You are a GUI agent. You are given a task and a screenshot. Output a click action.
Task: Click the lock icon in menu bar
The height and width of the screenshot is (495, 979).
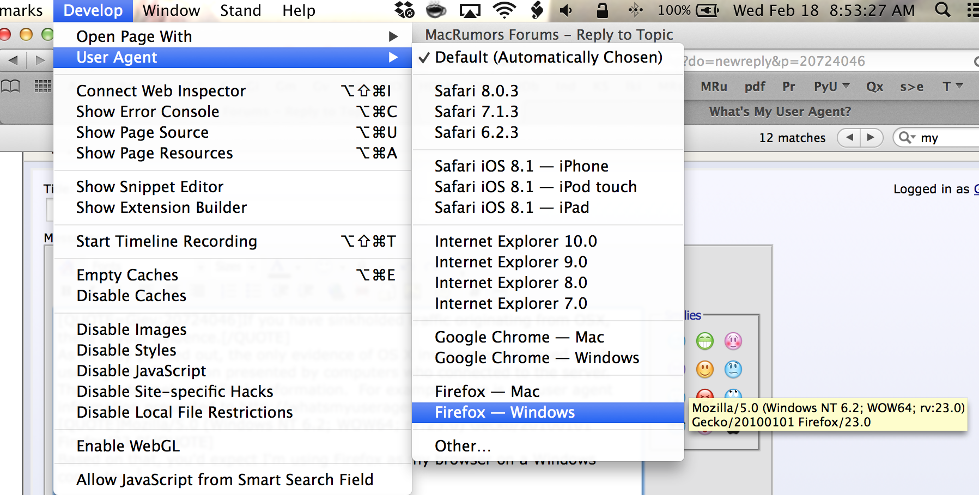pyautogui.click(x=601, y=10)
